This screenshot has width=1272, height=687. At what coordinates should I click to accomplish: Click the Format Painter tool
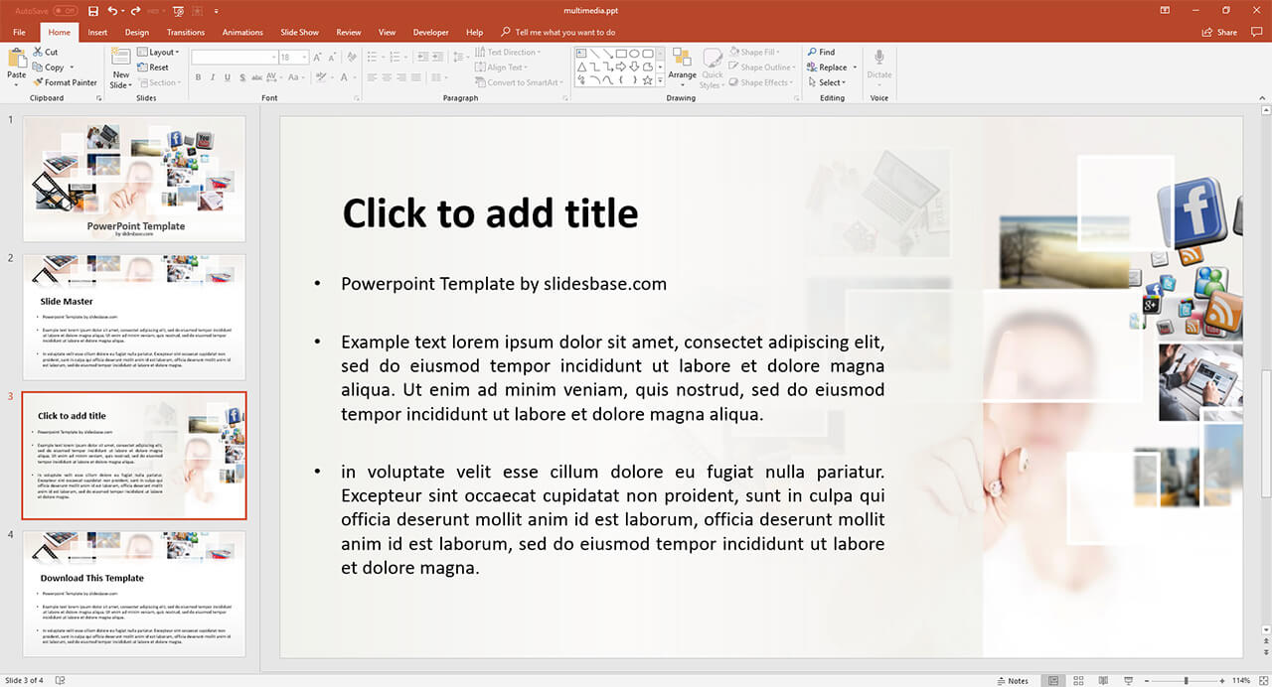(65, 82)
